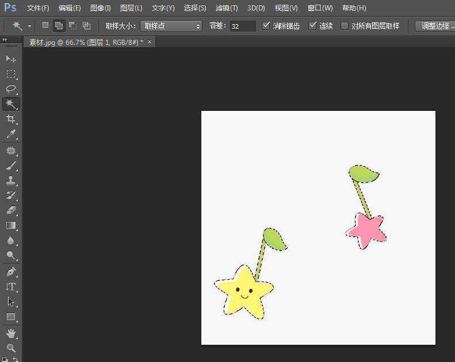
Task: Select the Rectangular Marquee tool
Action: click(x=11, y=74)
